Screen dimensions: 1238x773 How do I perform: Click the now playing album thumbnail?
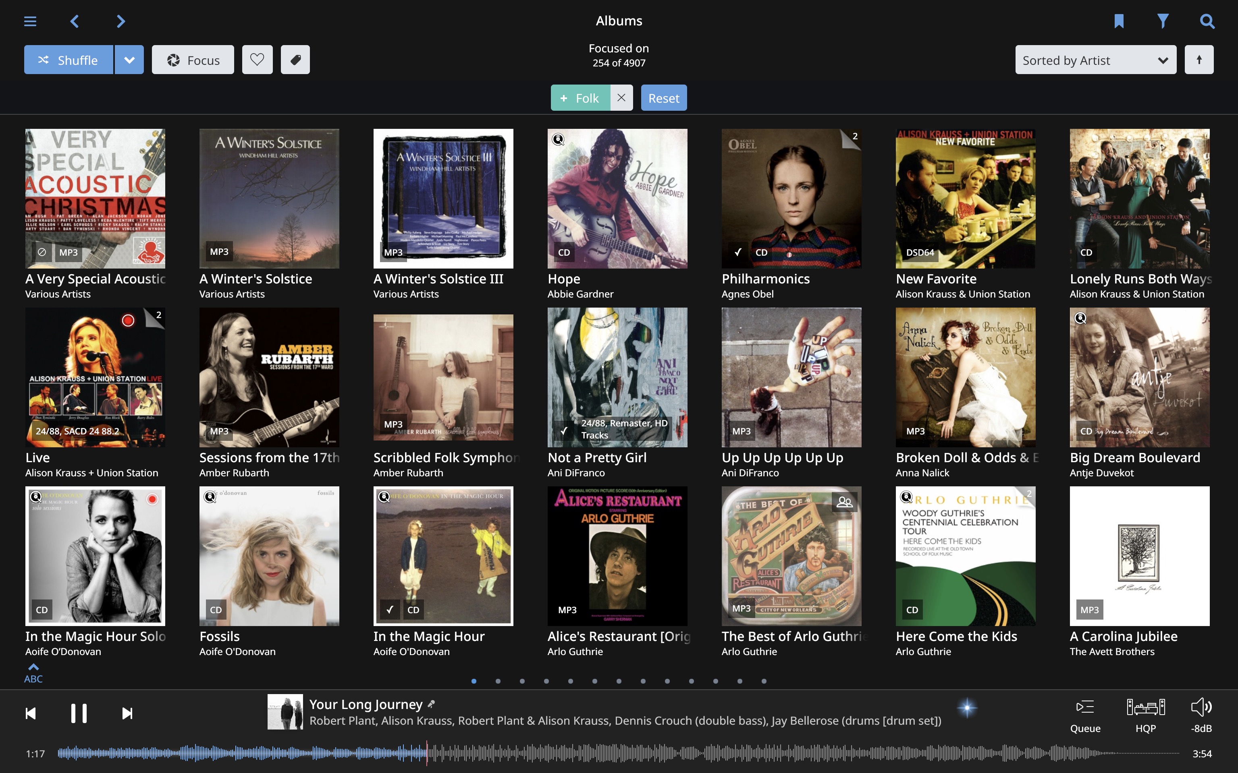[285, 712]
